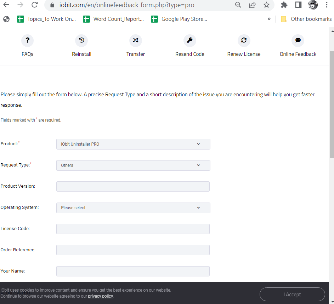Go to the FAQs text link
This screenshot has height=304, width=334.
[x=28, y=54]
